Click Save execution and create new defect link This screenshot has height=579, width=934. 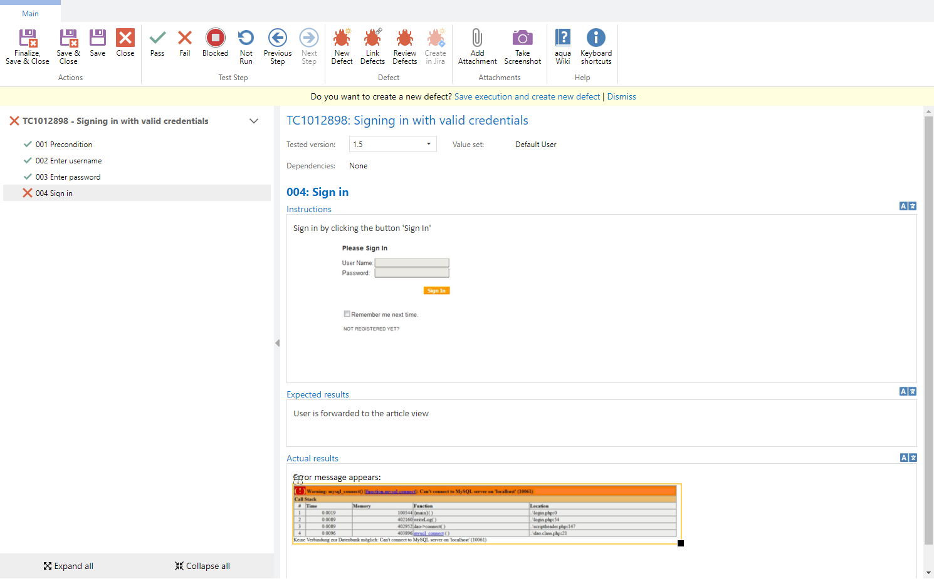click(527, 97)
